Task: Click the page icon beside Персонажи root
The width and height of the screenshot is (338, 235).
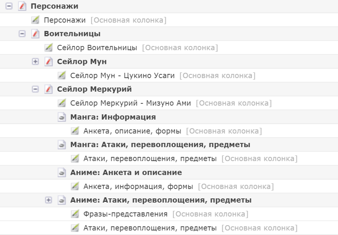Action: (x=22, y=6)
